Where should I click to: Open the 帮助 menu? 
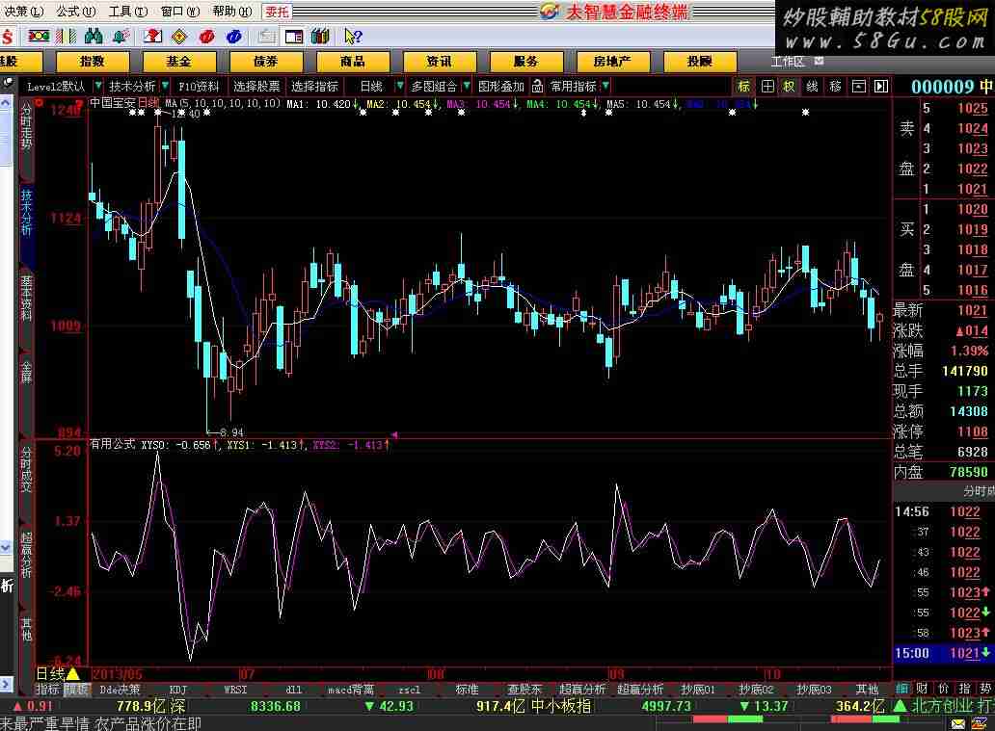point(232,11)
